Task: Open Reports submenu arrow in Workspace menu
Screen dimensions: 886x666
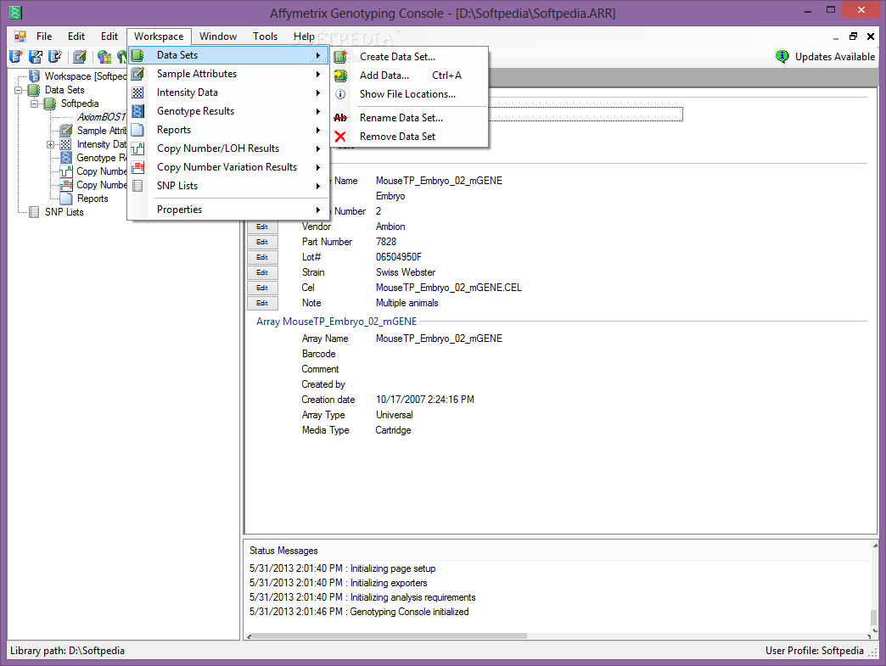Action: point(318,130)
